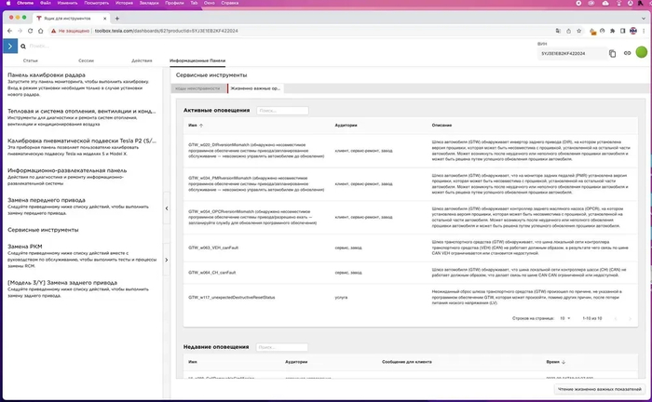Open the new browser tab plus button
The height and width of the screenshot is (402, 652).
(115, 18)
